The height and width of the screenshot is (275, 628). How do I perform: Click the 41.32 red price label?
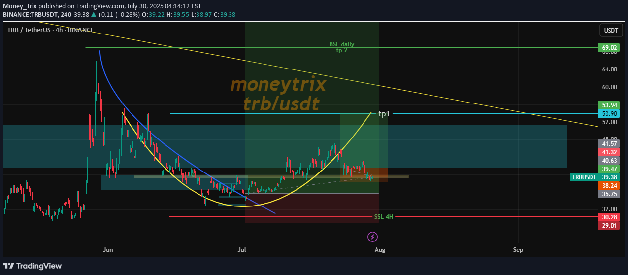coord(609,152)
